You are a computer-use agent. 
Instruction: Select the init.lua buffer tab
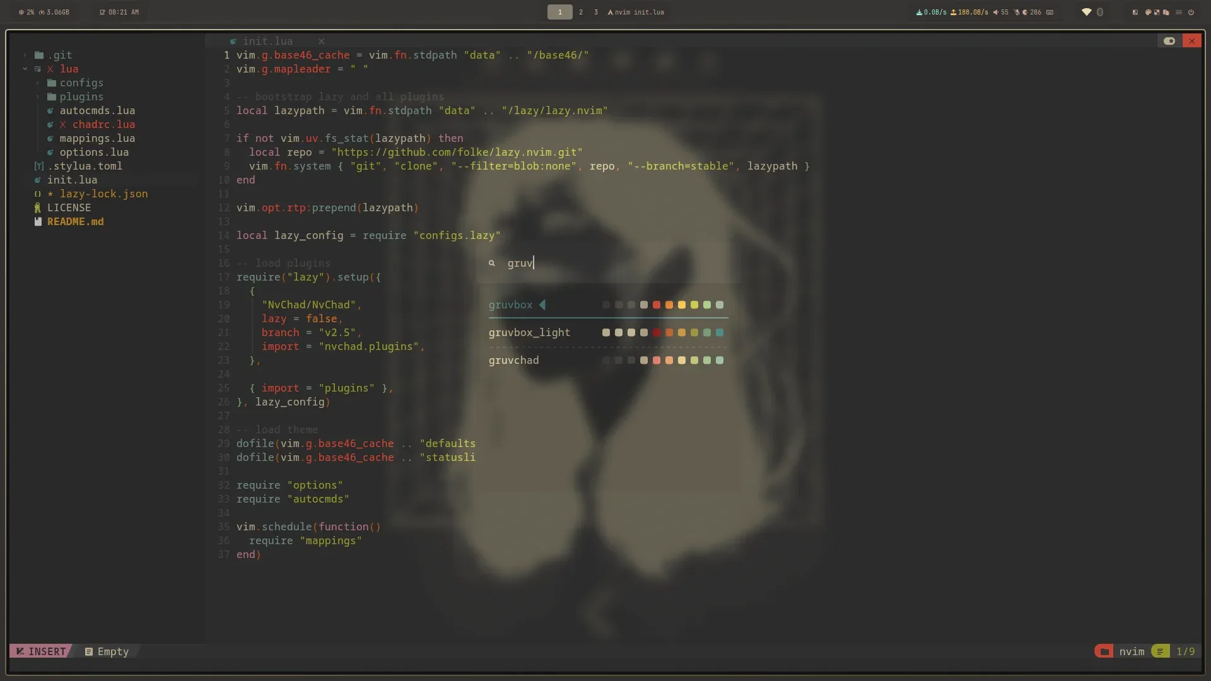pos(267,41)
